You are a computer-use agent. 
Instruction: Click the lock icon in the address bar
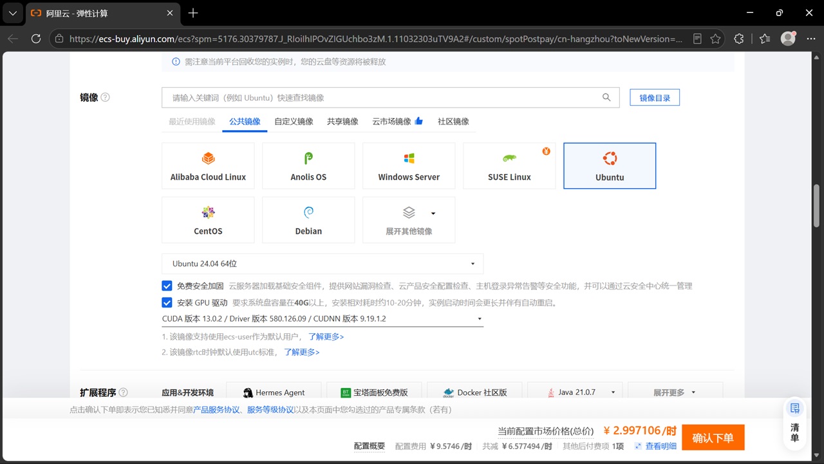[x=59, y=39]
